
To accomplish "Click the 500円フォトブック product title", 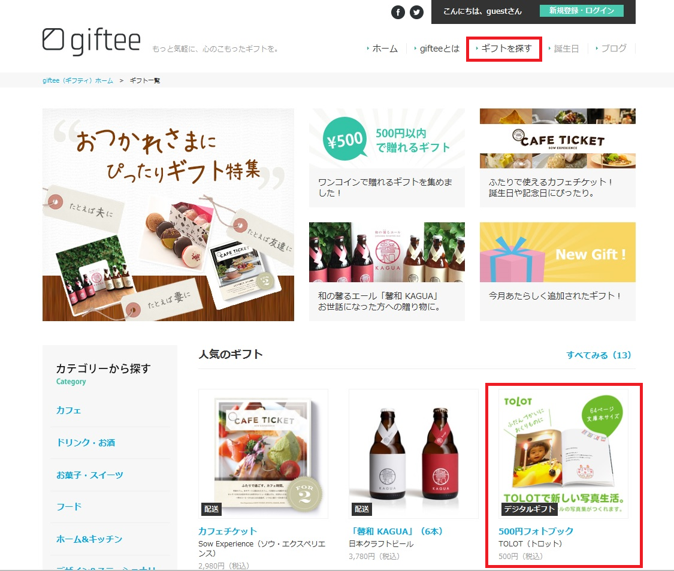I will (536, 531).
